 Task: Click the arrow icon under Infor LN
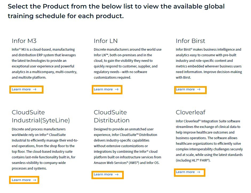117,90
